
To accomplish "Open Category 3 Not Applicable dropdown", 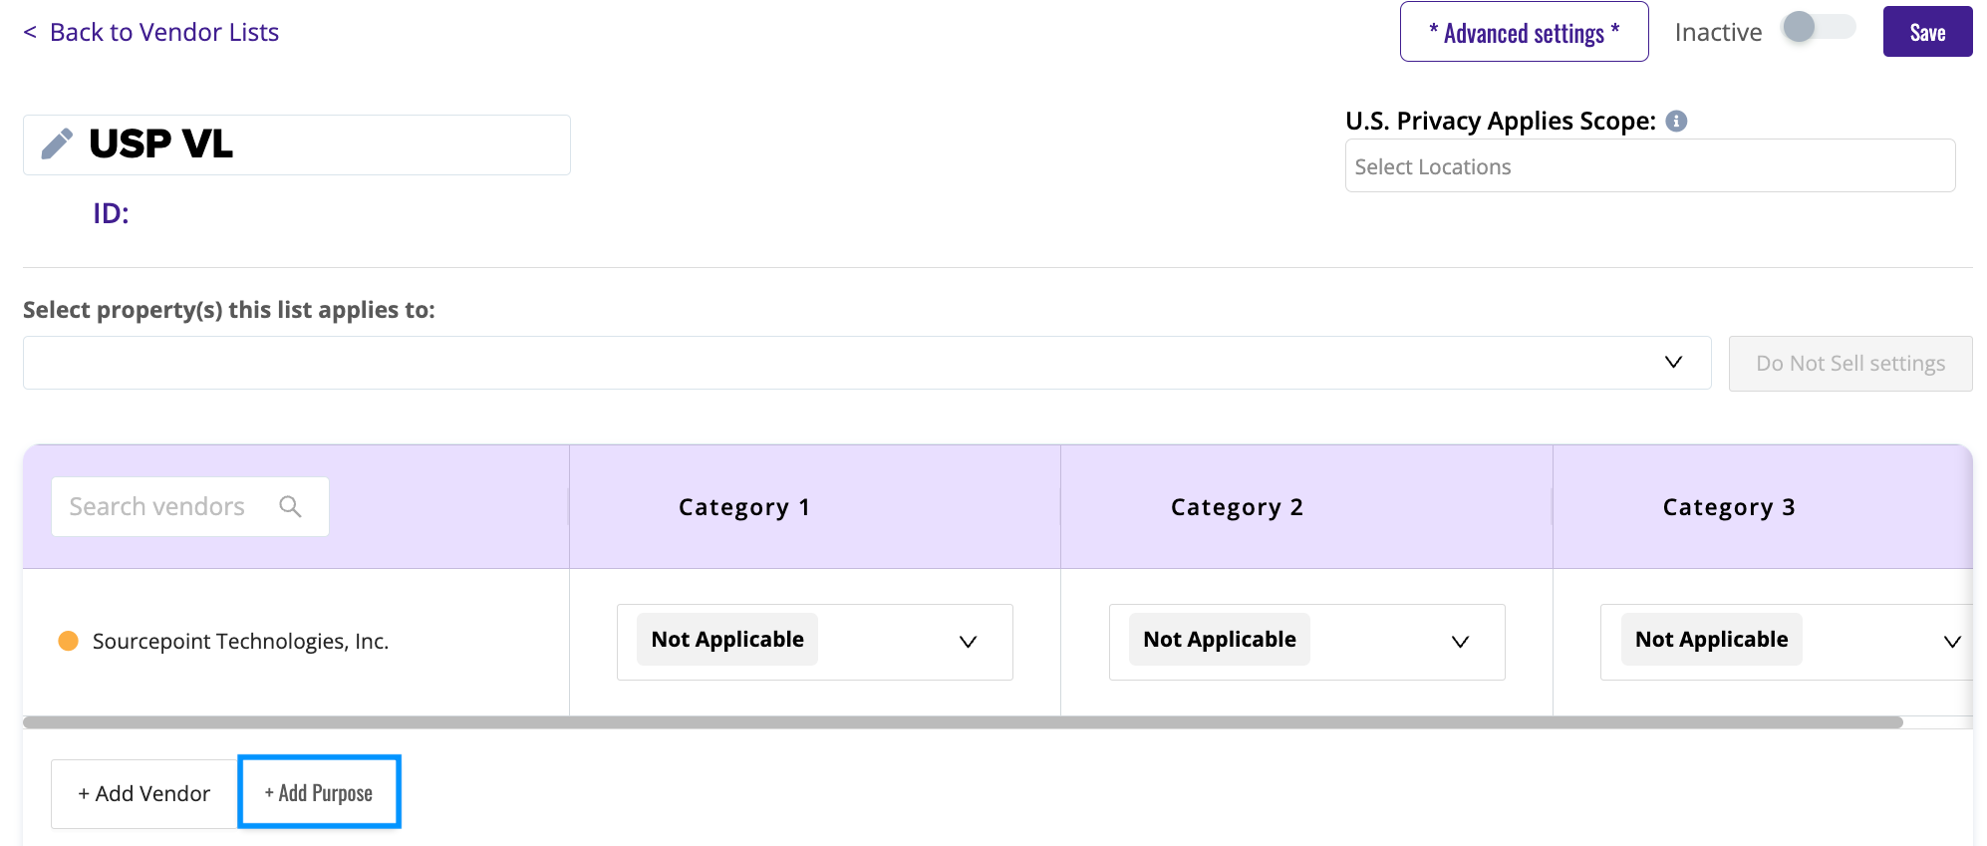I will pyautogui.click(x=1787, y=642).
